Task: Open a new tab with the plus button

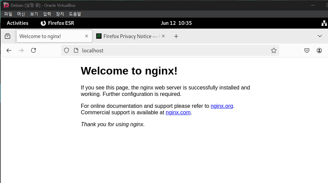Action: [x=176, y=36]
